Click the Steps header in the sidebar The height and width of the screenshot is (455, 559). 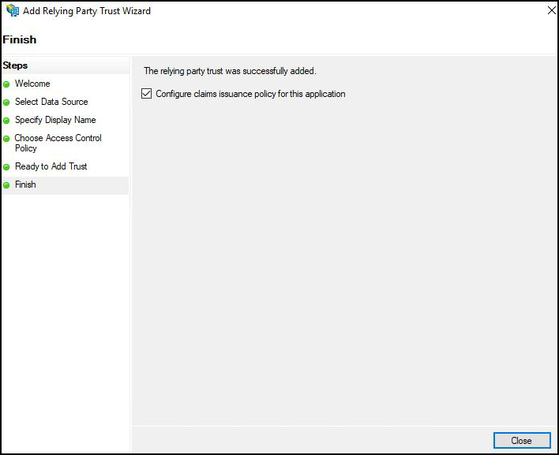[16, 65]
